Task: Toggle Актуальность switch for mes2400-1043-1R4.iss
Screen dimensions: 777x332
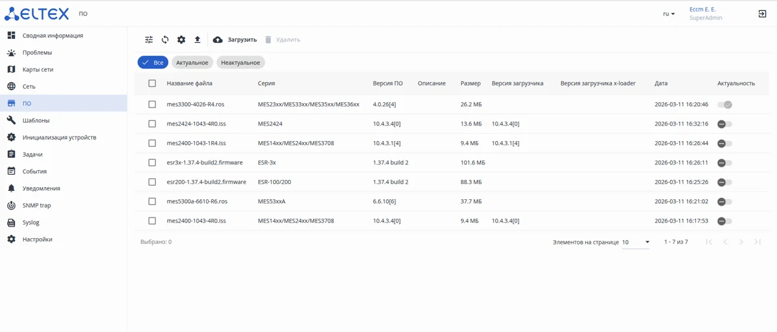Action: tap(725, 143)
